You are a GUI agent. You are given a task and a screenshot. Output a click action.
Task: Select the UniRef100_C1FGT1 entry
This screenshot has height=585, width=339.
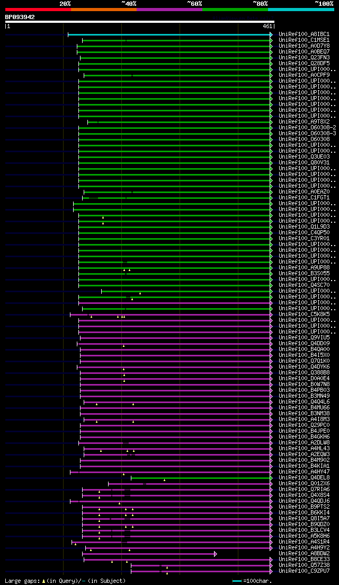pyautogui.click(x=304, y=198)
